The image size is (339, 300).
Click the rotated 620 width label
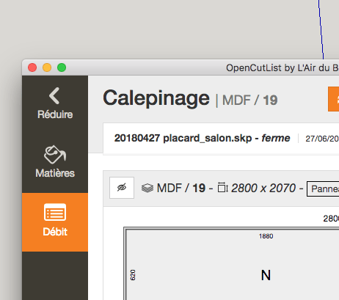click(x=133, y=275)
